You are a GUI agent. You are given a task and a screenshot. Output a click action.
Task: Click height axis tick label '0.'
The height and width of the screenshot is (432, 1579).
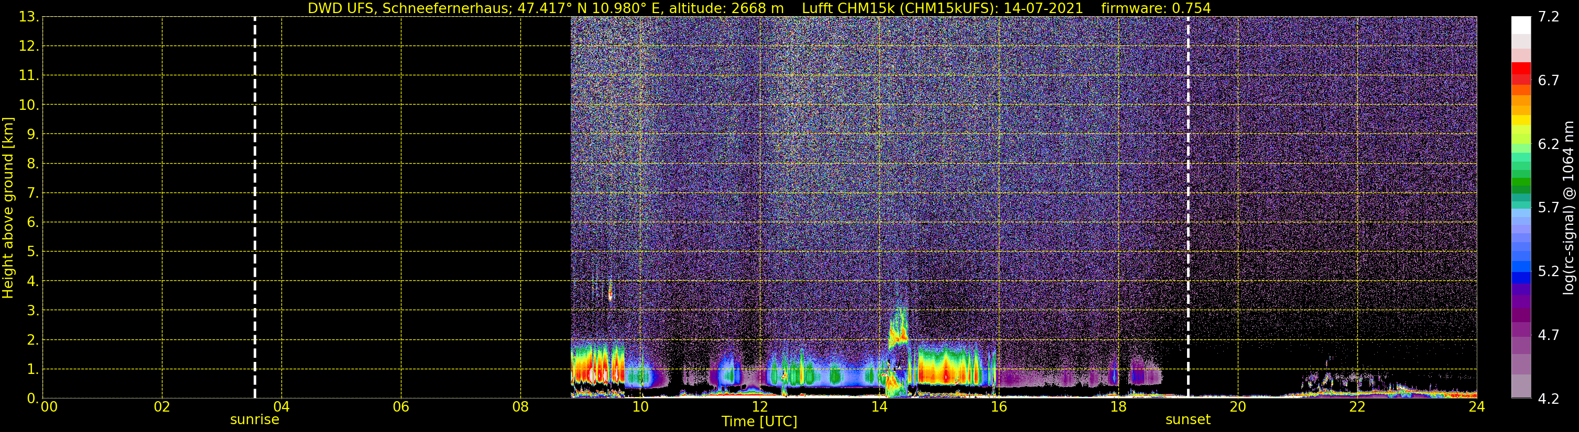point(32,399)
